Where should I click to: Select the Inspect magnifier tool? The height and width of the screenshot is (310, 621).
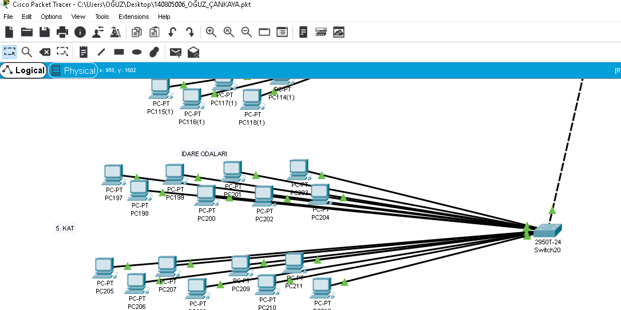click(27, 52)
